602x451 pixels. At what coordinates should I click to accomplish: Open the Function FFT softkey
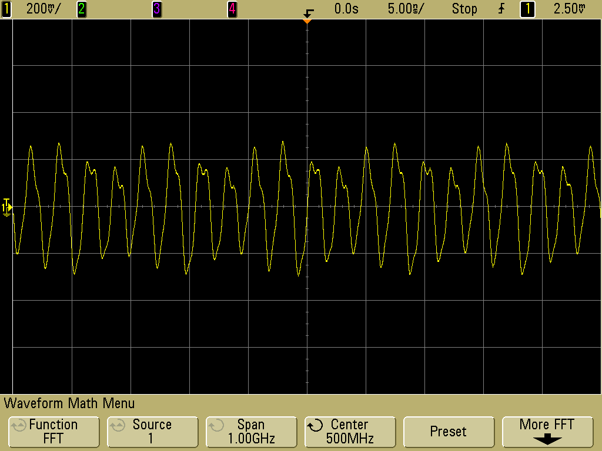pos(53,431)
